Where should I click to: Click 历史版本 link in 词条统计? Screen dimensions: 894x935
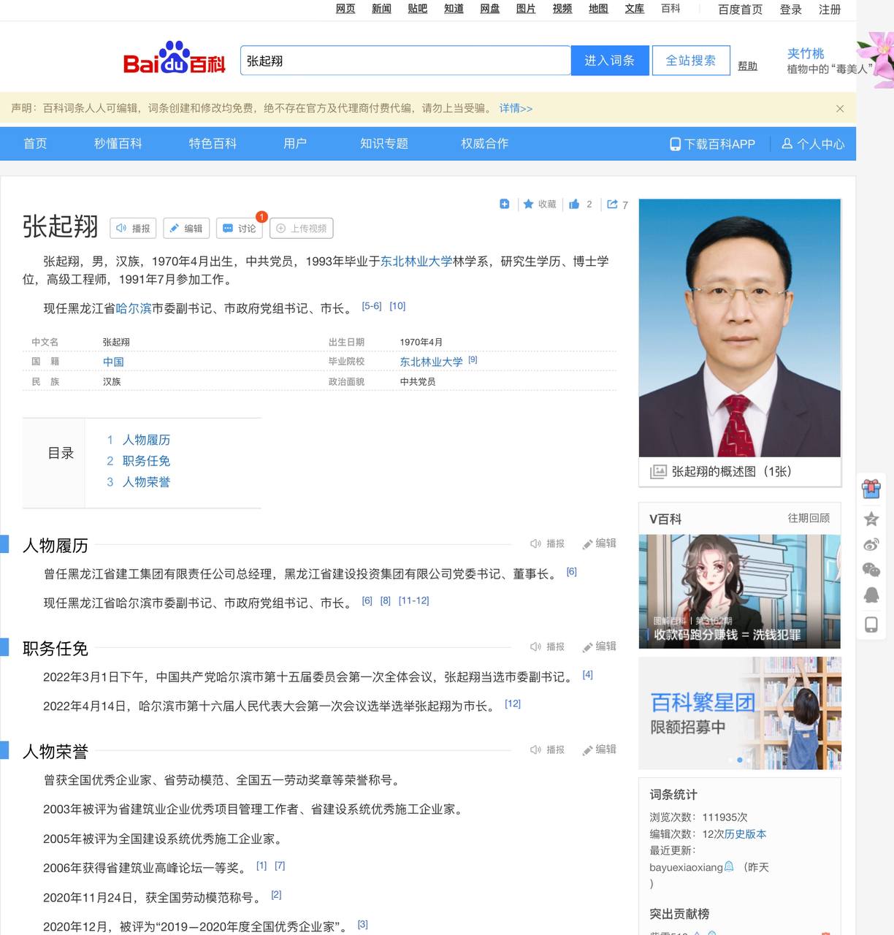click(745, 833)
